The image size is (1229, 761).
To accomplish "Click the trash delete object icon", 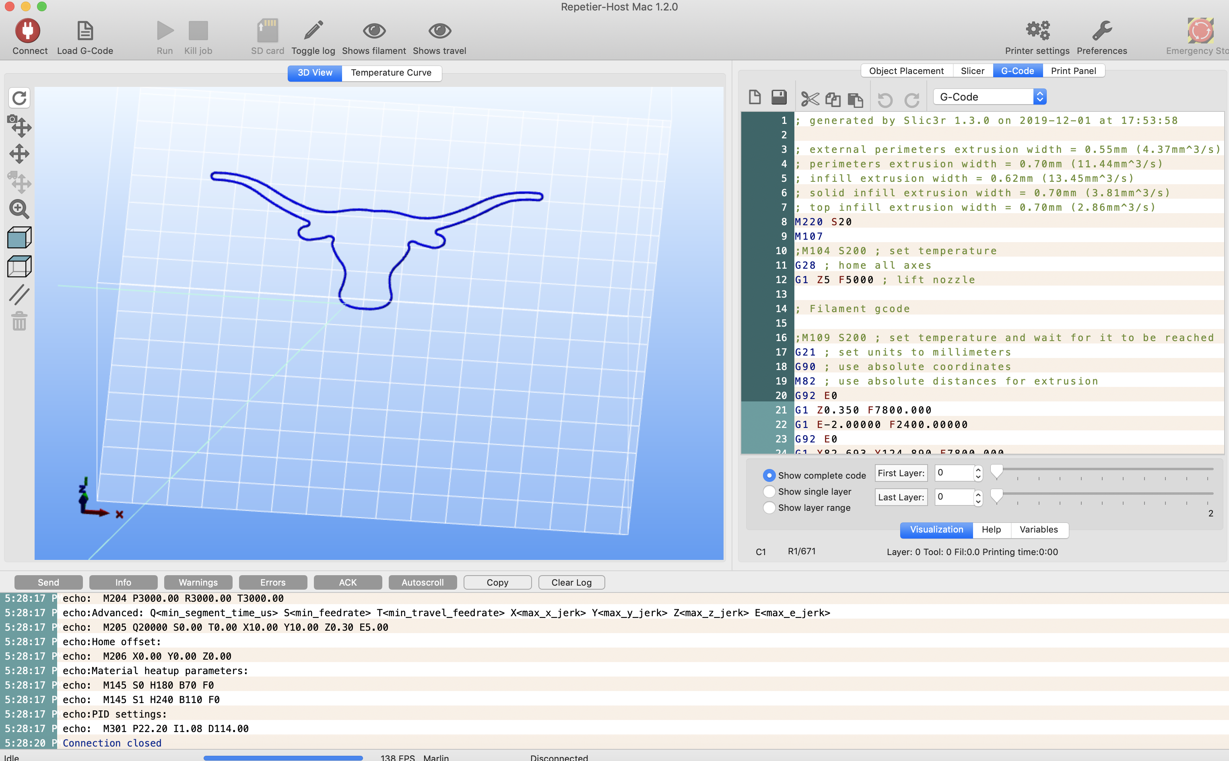I will pyautogui.click(x=19, y=321).
